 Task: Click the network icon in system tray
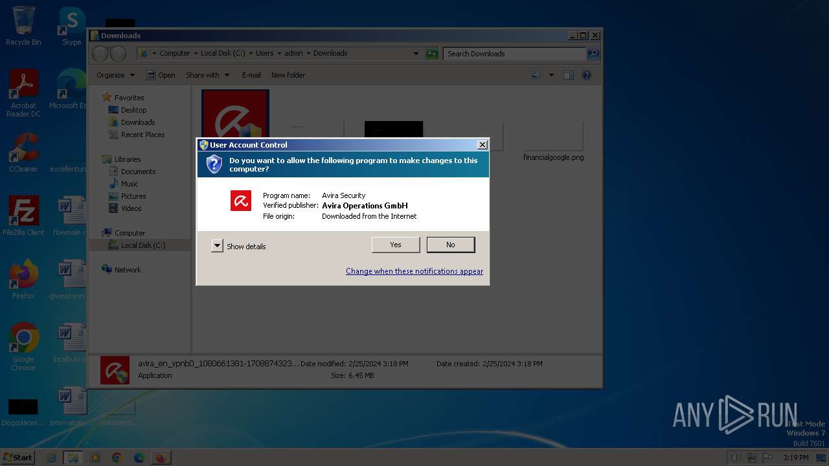coord(752,458)
